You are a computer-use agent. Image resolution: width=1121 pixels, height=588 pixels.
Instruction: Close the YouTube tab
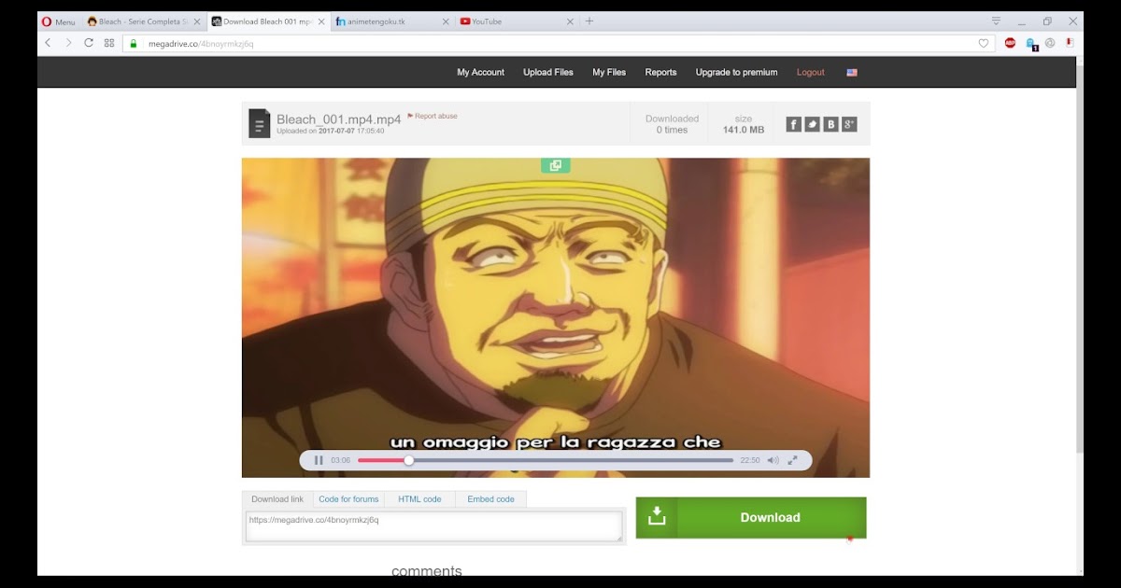point(570,21)
